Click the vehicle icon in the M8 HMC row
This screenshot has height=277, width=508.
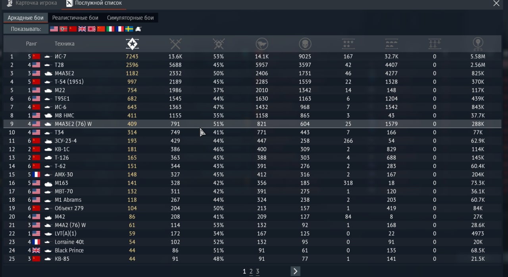click(x=48, y=115)
